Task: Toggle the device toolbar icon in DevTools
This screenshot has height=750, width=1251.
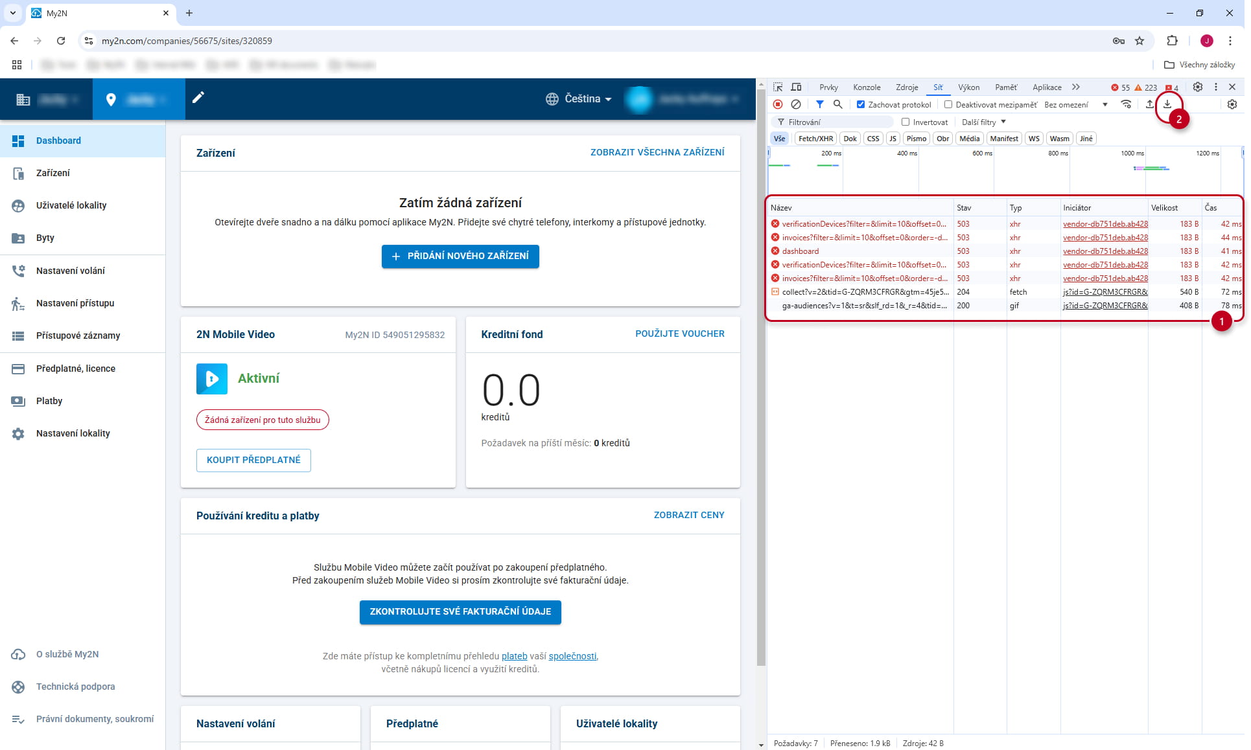Action: (x=796, y=87)
